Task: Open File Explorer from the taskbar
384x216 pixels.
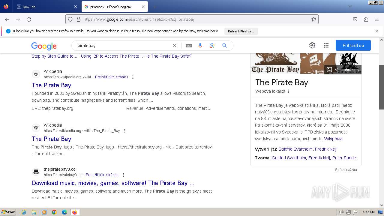Action: (x=34, y=212)
